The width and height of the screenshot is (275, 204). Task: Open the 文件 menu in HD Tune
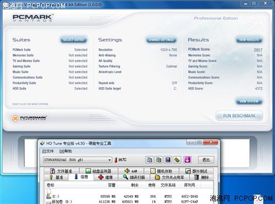48,151
